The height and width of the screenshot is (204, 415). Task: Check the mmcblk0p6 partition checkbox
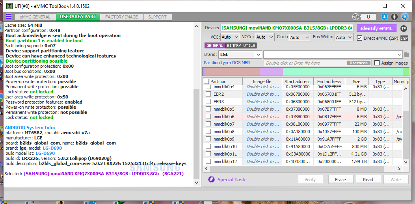click(x=208, y=117)
